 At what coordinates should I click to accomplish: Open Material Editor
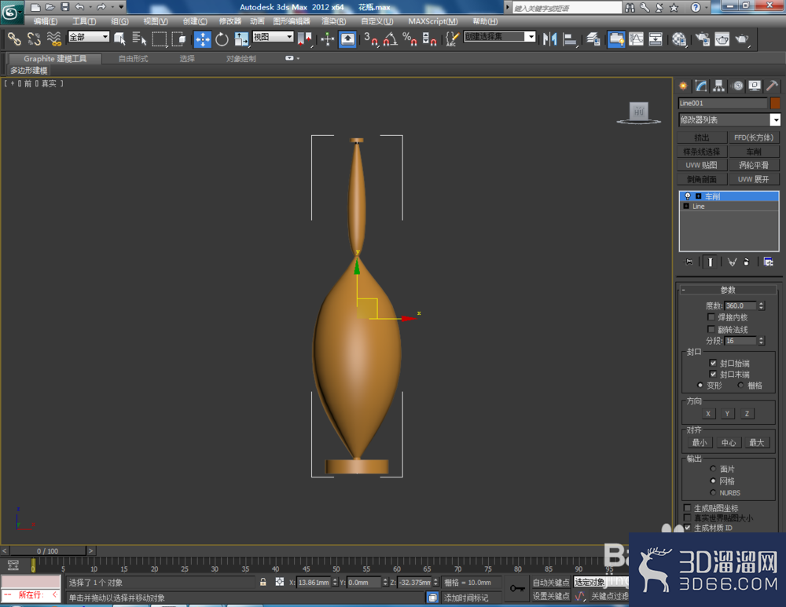click(679, 39)
